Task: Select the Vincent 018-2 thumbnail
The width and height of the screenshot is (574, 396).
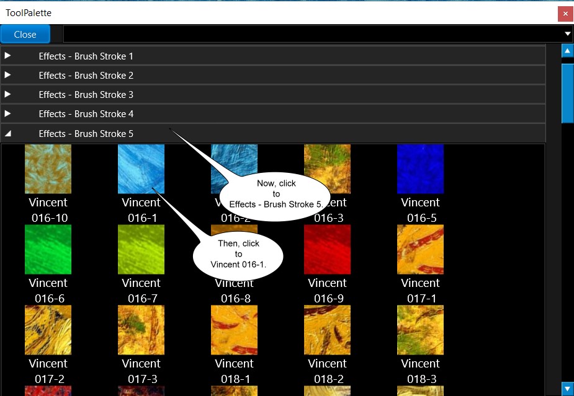Action: pyautogui.click(x=327, y=330)
